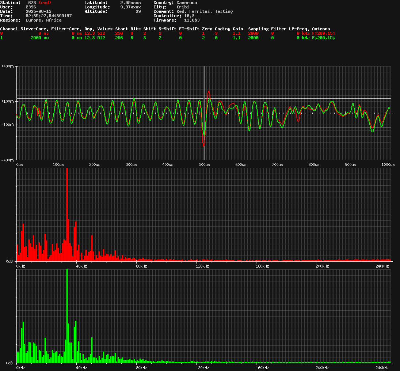
Task: Click the +400mV axis label
Action: pyautogui.click(x=8, y=66)
